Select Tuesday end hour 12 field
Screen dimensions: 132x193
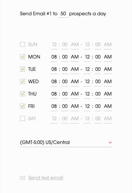[87, 69]
